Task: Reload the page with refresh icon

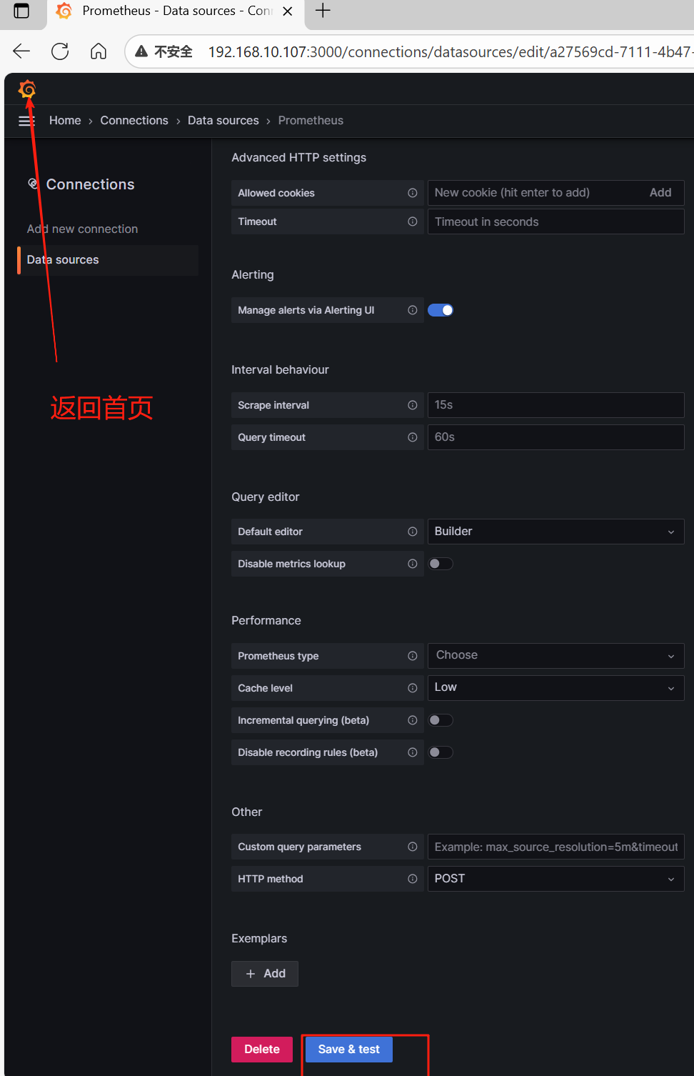Action: 60,51
